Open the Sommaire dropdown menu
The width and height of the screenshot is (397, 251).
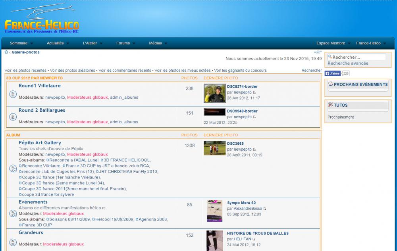(21, 43)
